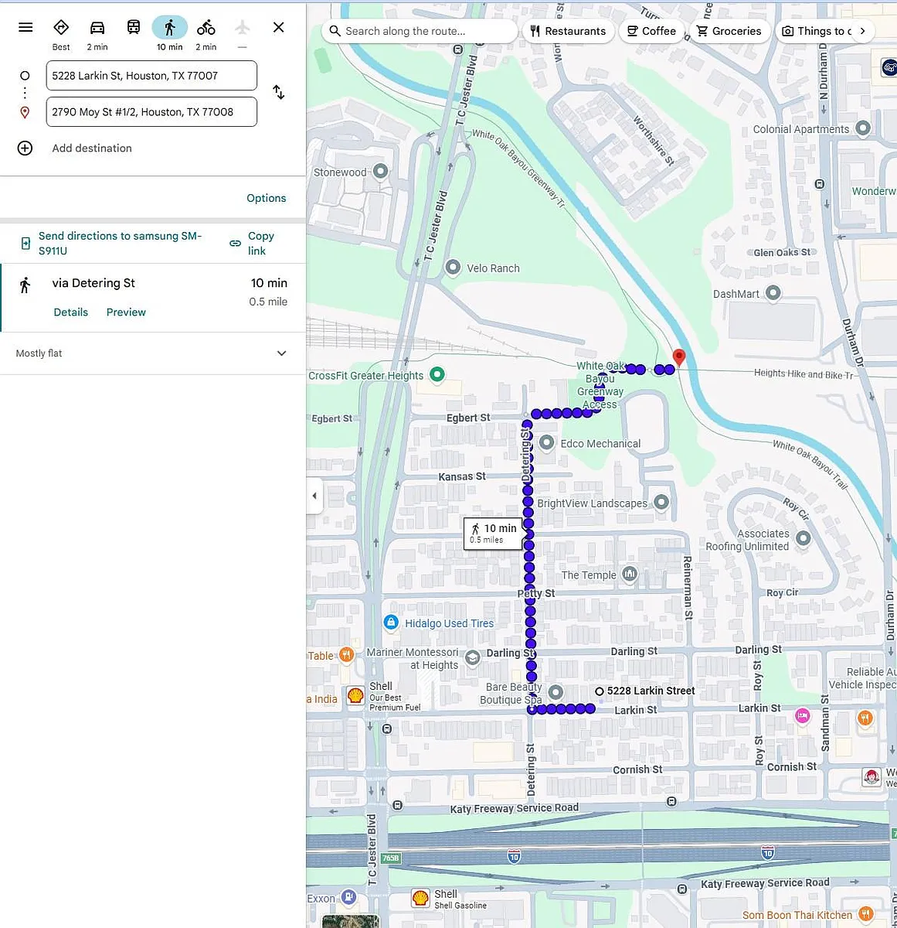Open Stonewood place marker
Screen dimensions: 897x928
pos(380,172)
